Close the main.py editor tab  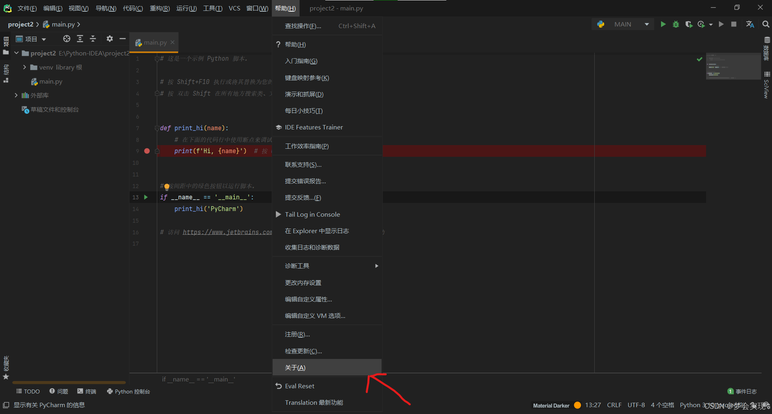tap(172, 42)
